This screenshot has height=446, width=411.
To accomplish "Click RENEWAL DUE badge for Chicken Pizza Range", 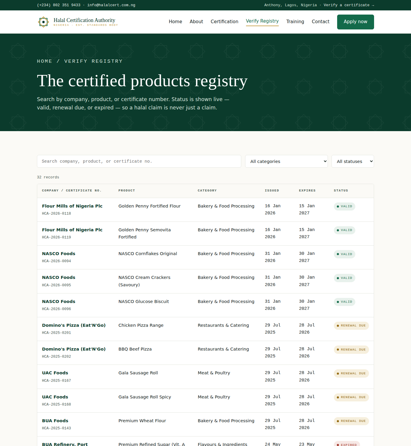I will [x=351, y=326].
